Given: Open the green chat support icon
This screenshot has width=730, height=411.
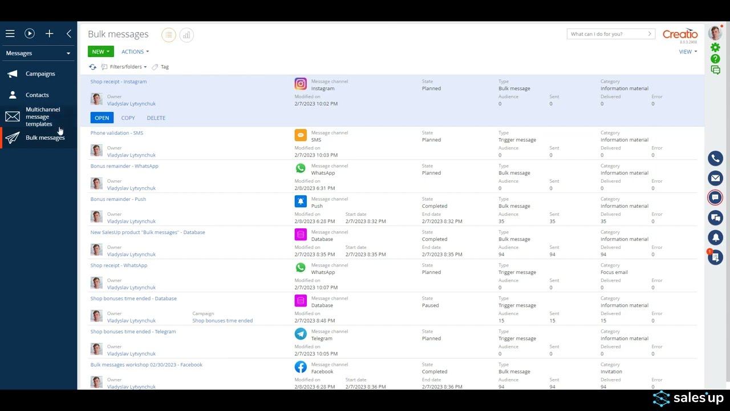Looking at the screenshot, I should tap(715, 70).
